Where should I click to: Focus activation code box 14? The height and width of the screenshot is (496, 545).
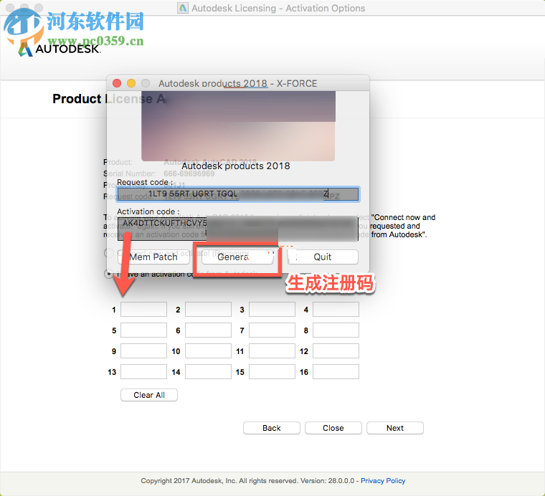click(x=208, y=372)
